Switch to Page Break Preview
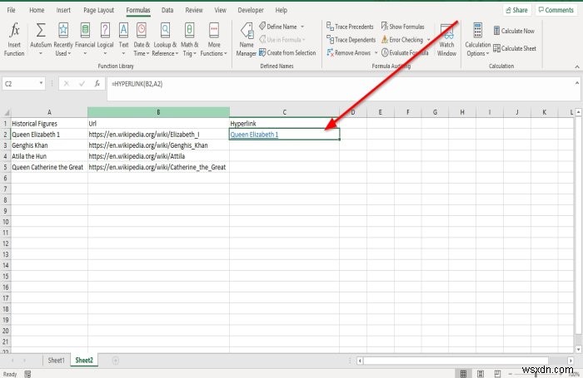583x378 pixels. tap(497, 374)
